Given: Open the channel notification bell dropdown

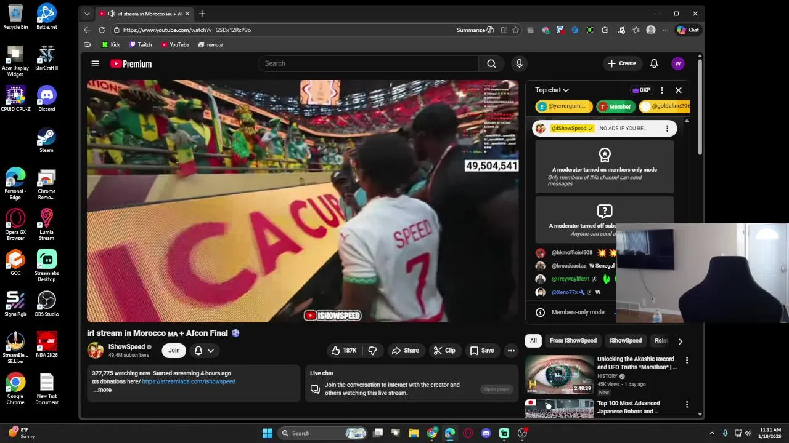Looking at the screenshot, I should [x=205, y=350].
